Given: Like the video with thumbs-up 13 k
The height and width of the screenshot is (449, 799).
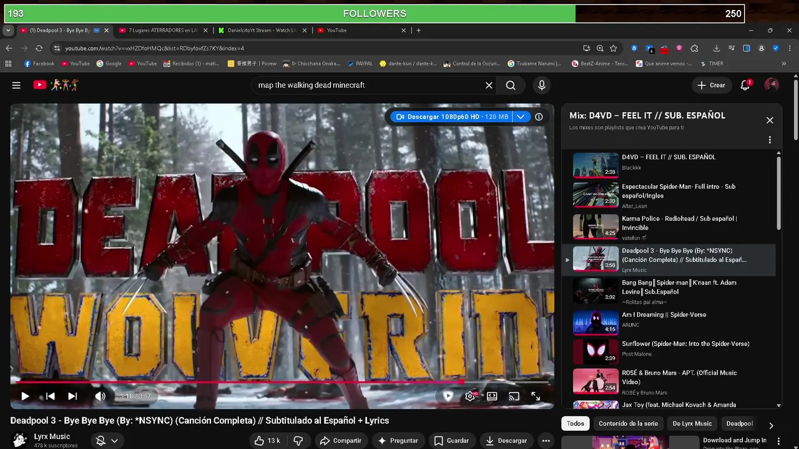Looking at the screenshot, I should pyautogui.click(x=267, y=441).
